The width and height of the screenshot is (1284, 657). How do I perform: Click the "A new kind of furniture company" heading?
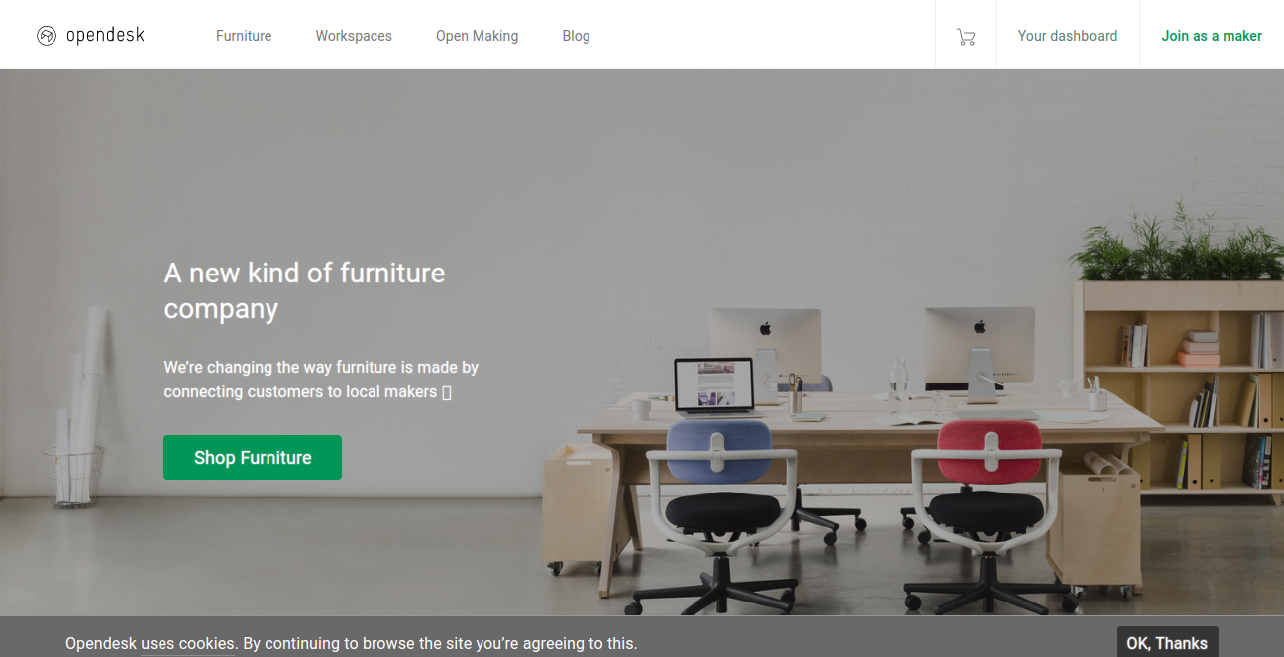(x=304, y=290)
